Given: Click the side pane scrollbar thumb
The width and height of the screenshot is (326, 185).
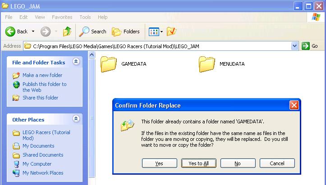Looking at the screenshot, I should [x=92, y=118].
